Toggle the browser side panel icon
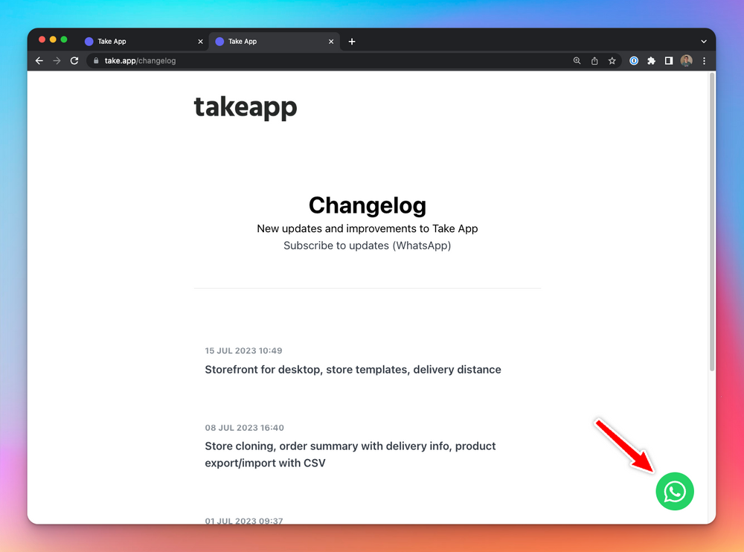This screenshot has height=552, width=744. tap(669, 61)
